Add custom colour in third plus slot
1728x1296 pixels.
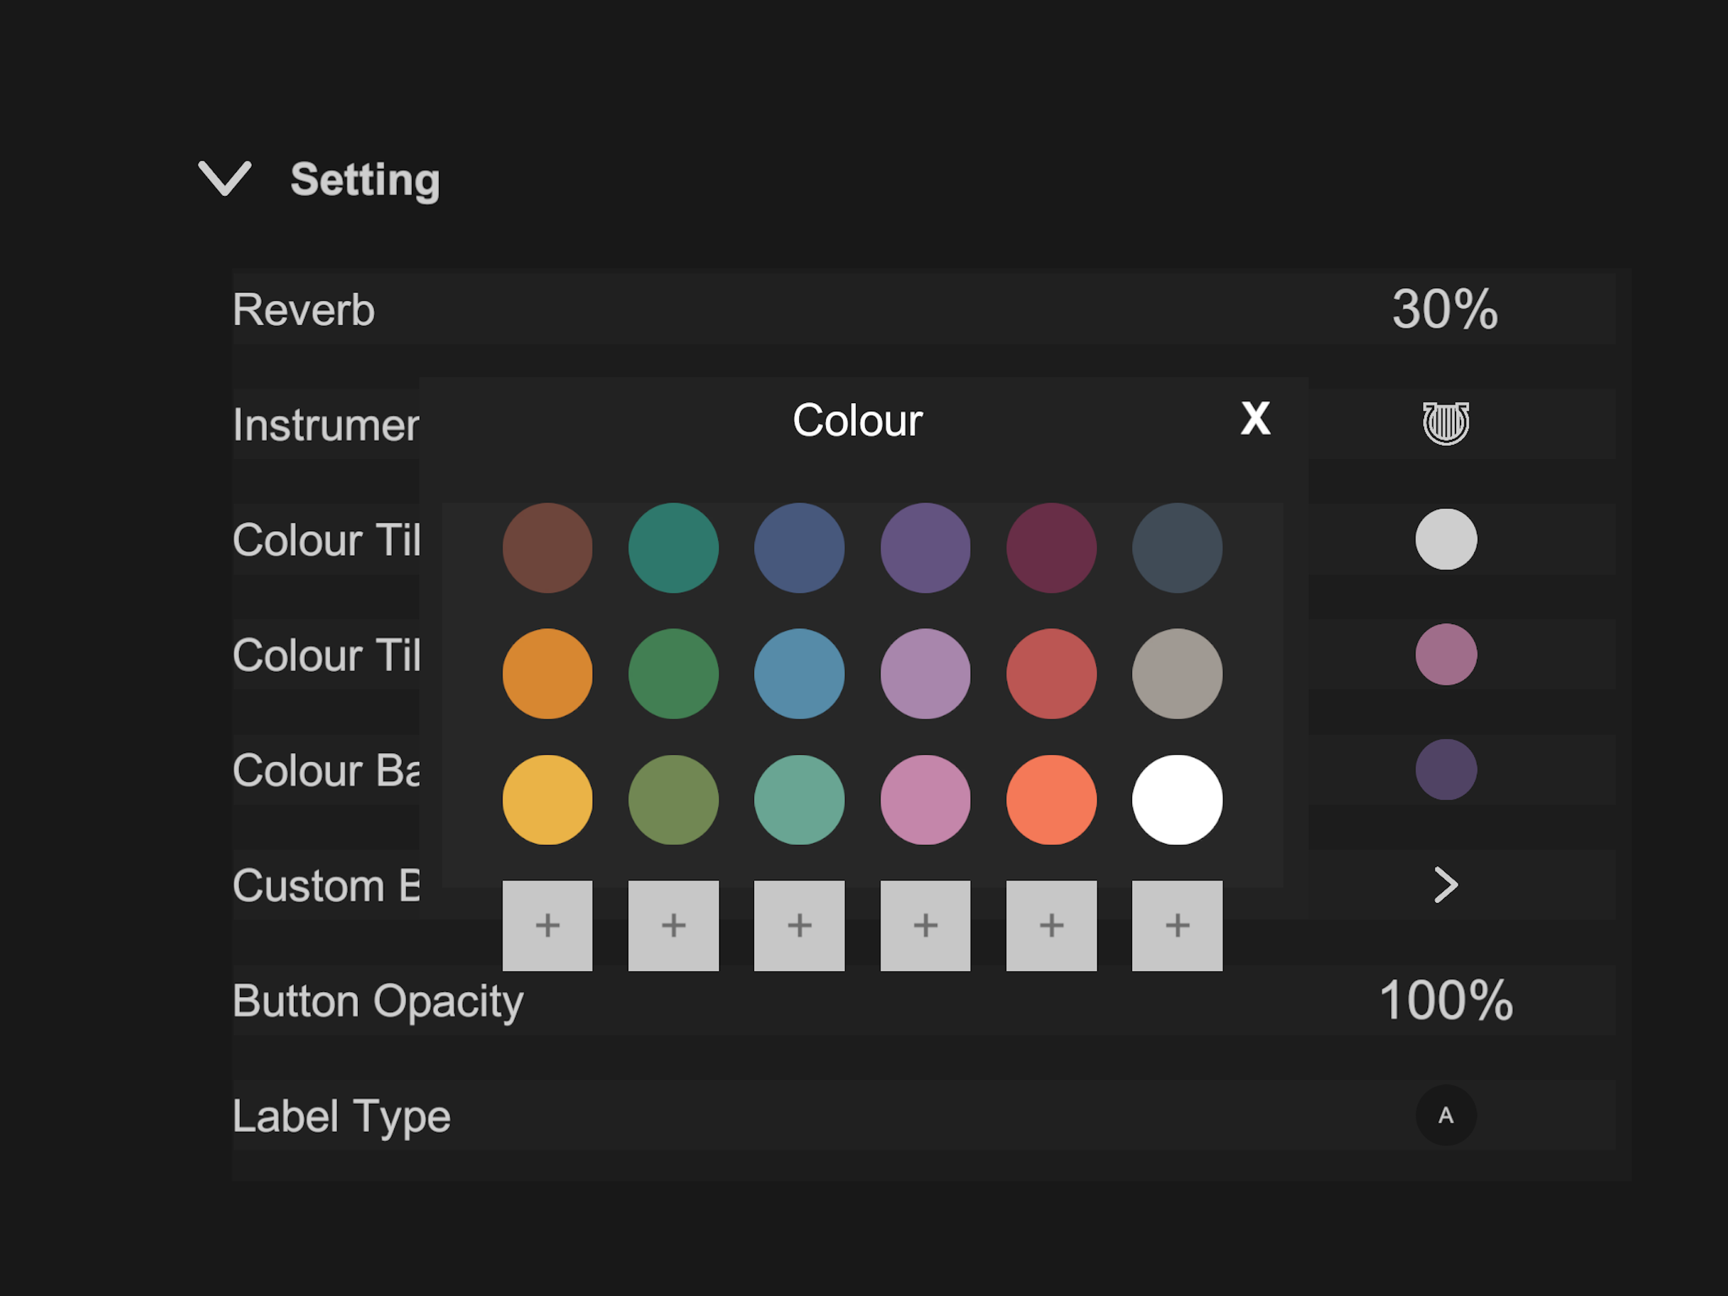(x=799, y=926)
